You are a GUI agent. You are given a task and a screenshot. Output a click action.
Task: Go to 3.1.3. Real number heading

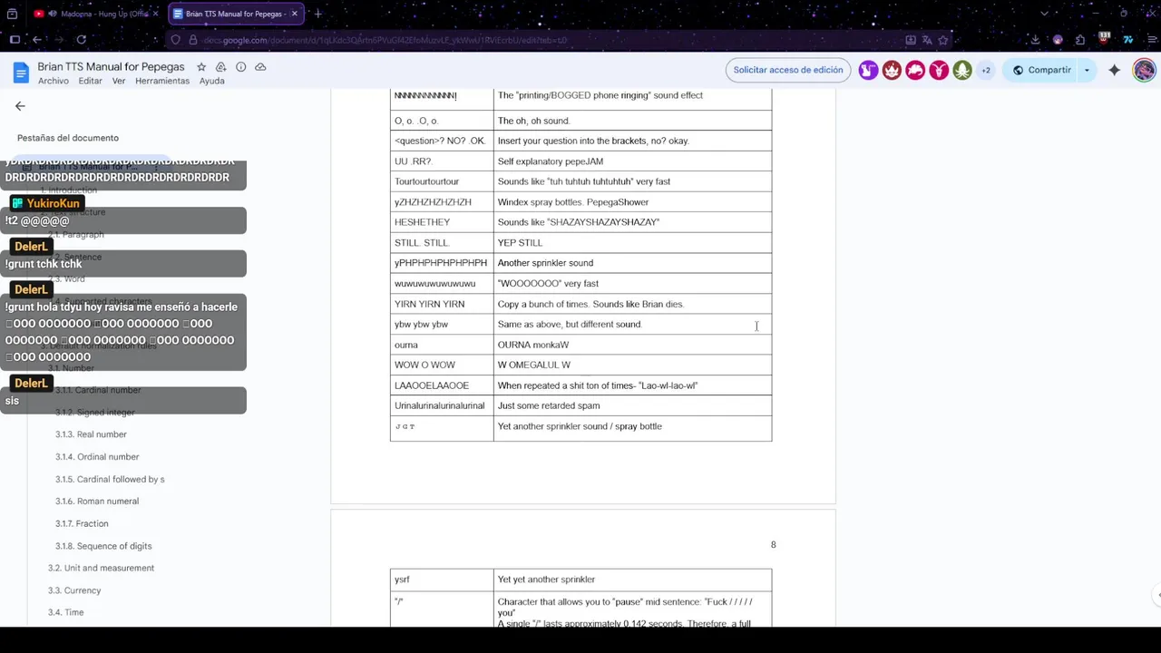tap(91, 434)
